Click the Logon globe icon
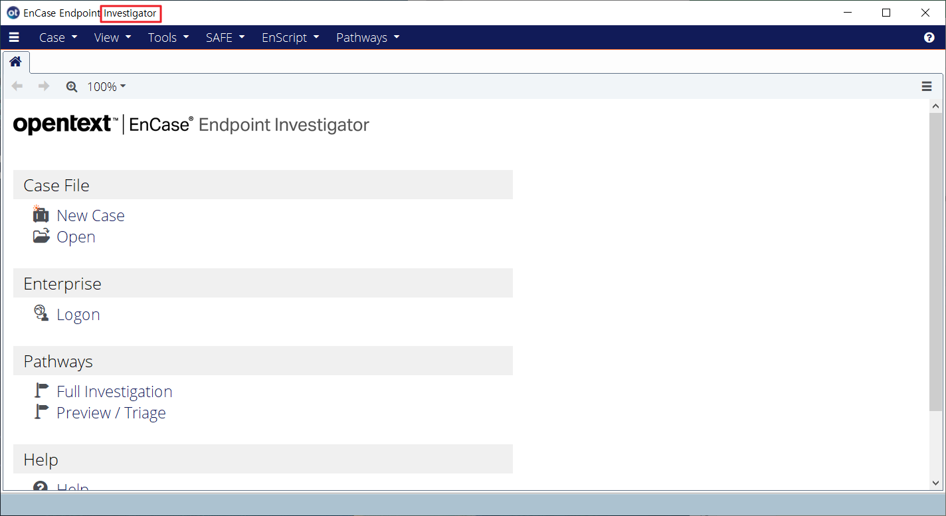 click(x=41, y=313)
